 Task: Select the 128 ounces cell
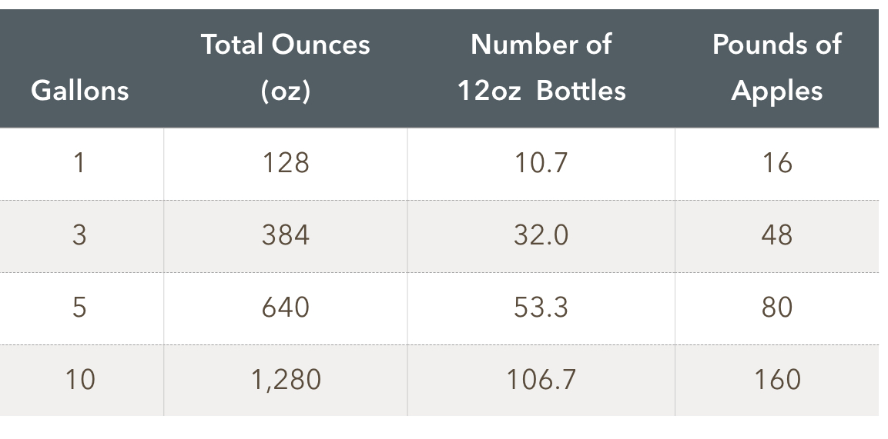[286, 163]
